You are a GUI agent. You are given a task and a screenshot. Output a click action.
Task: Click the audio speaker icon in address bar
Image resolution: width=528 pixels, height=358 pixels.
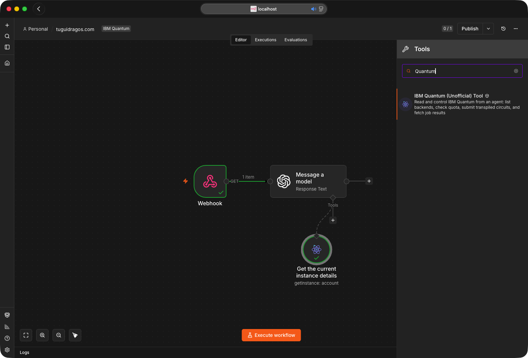313,9
